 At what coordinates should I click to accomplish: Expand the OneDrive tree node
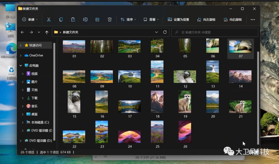[x=21, y=55]
